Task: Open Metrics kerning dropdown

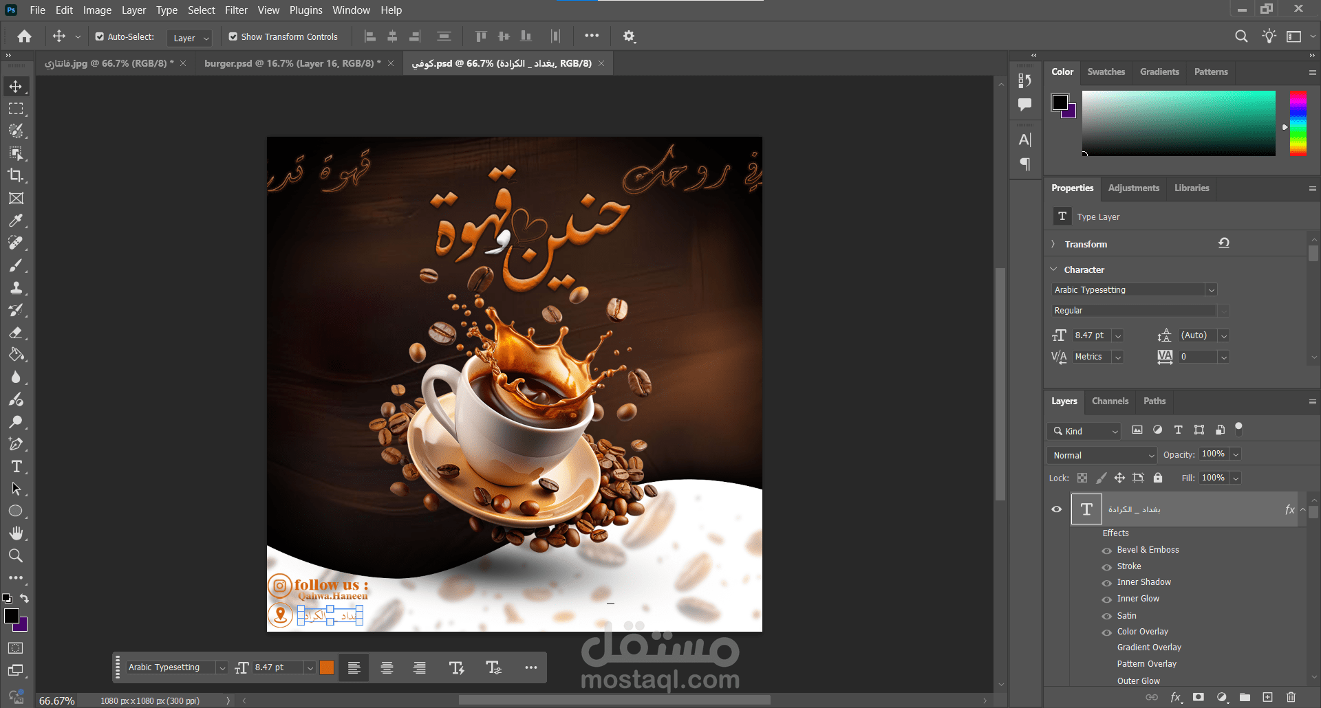Action: (x=1118, y=357)
